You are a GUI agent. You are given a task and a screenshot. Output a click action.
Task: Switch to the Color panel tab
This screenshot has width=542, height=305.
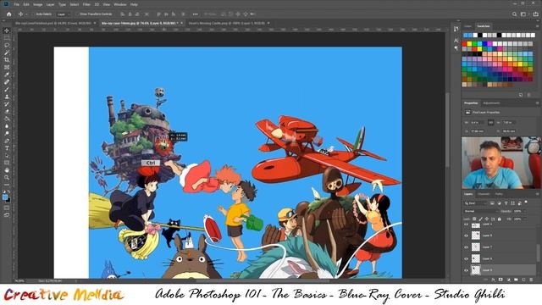coord(468,26)
